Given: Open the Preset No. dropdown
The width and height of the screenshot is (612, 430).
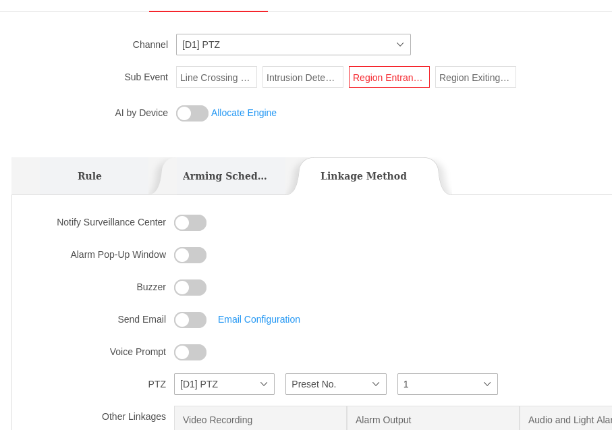Looking at the screenshot, I should [x=335, y=384].
